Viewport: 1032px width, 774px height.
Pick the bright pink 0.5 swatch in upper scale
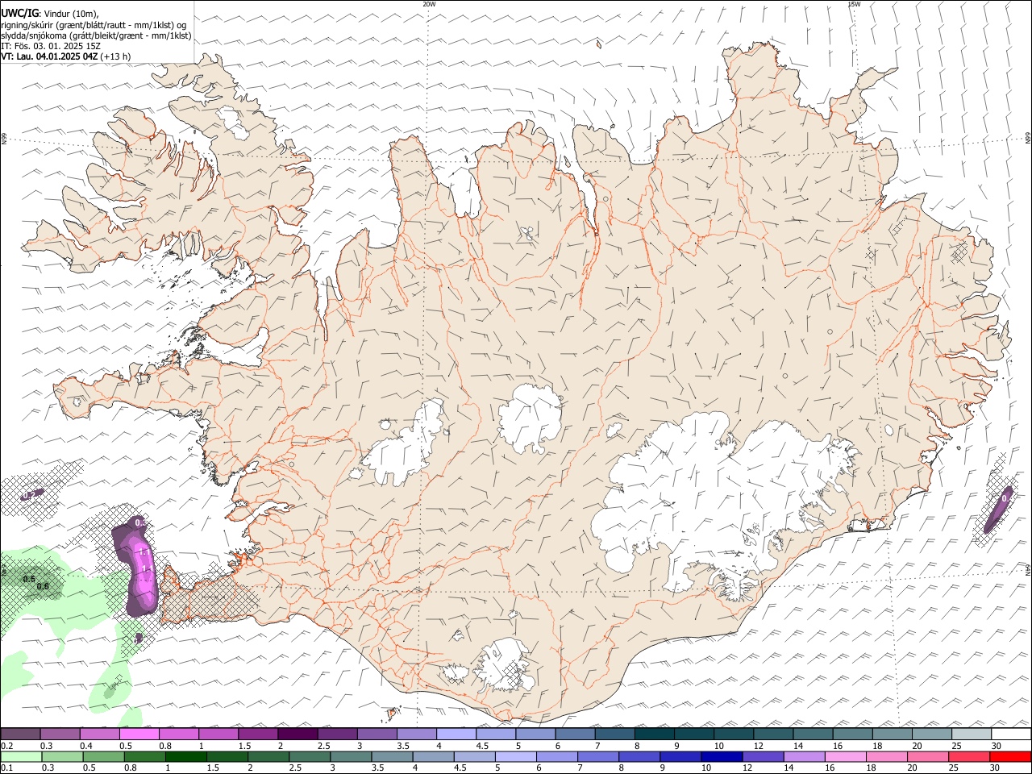(x=139, y=734)
